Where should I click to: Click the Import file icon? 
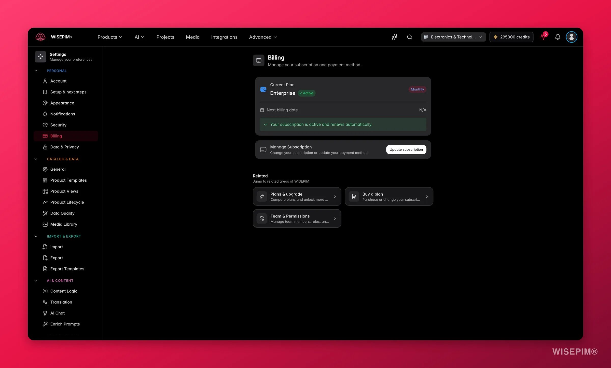tap(45, 247)
